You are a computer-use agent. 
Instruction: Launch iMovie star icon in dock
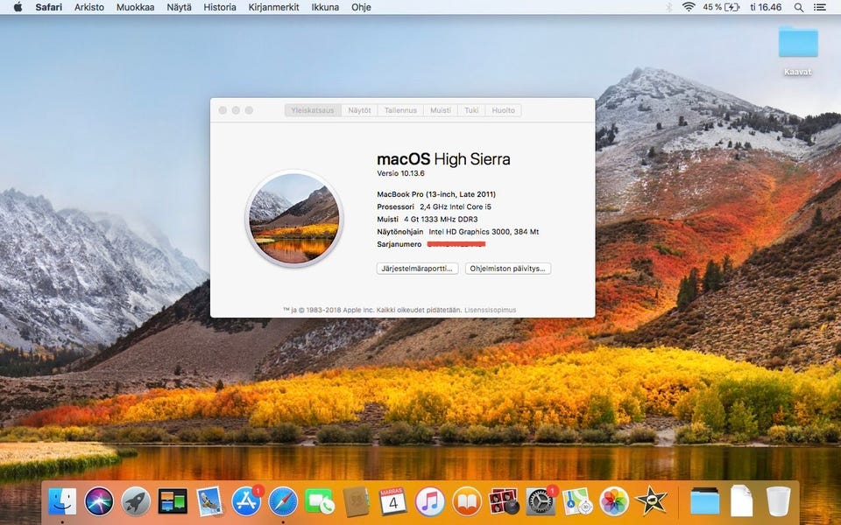point(651,501)
